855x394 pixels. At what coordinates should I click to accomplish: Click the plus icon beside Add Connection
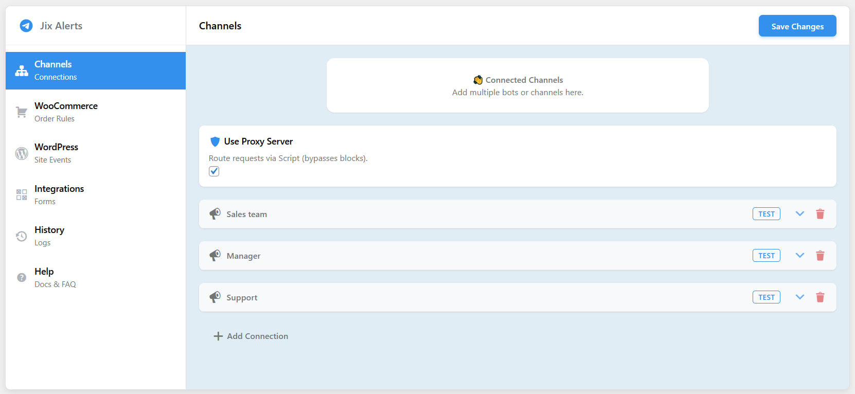click(218, 336)
